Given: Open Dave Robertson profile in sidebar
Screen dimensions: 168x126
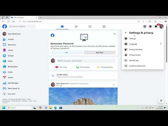Looking at the screenshot, I should point(12,34).
